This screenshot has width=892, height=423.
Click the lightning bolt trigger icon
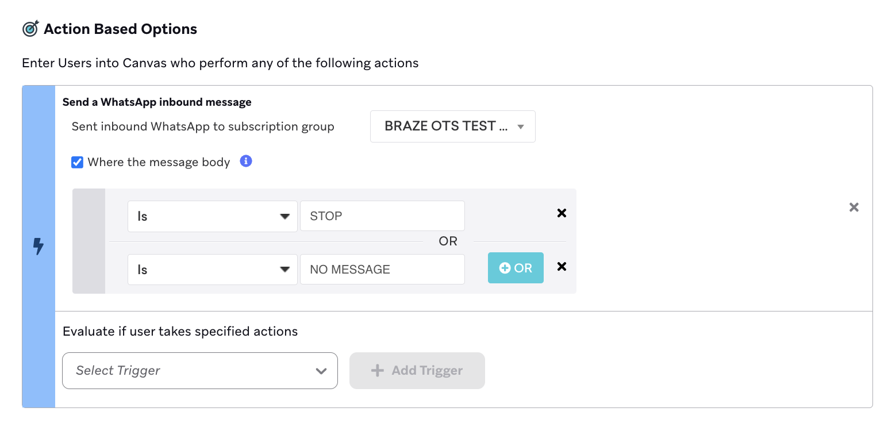(x=39, y=247)
